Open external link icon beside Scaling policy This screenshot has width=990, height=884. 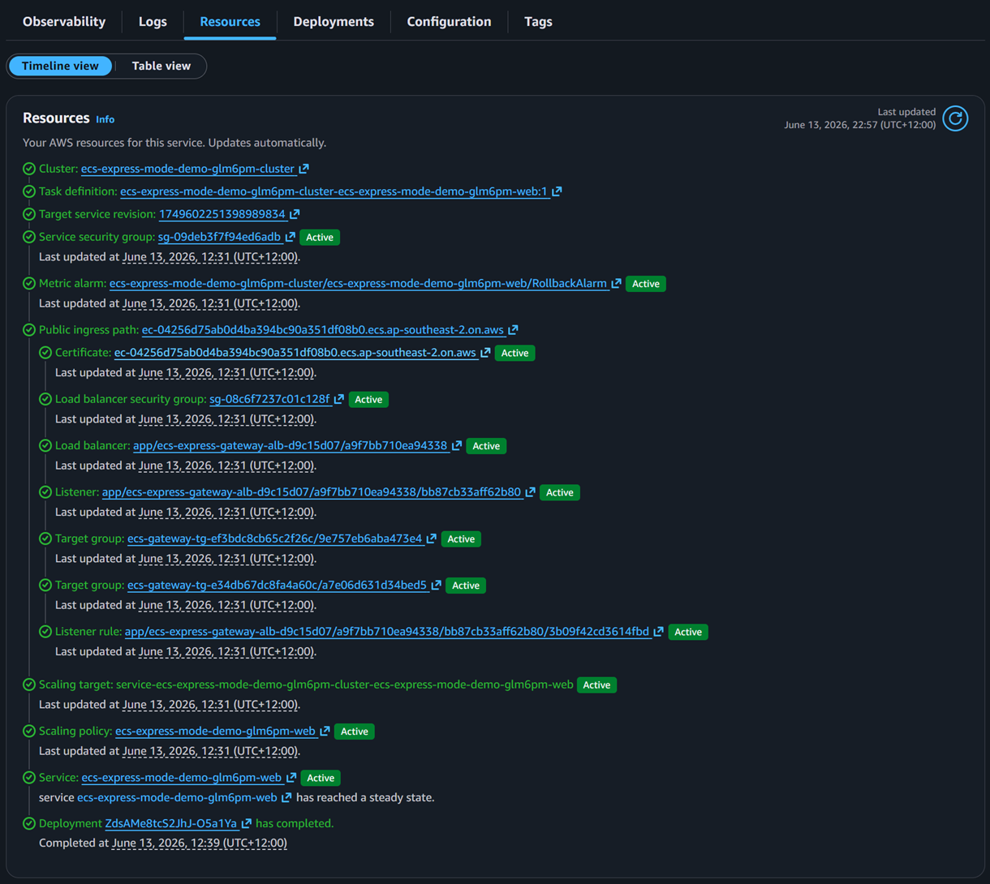point(325,731)
